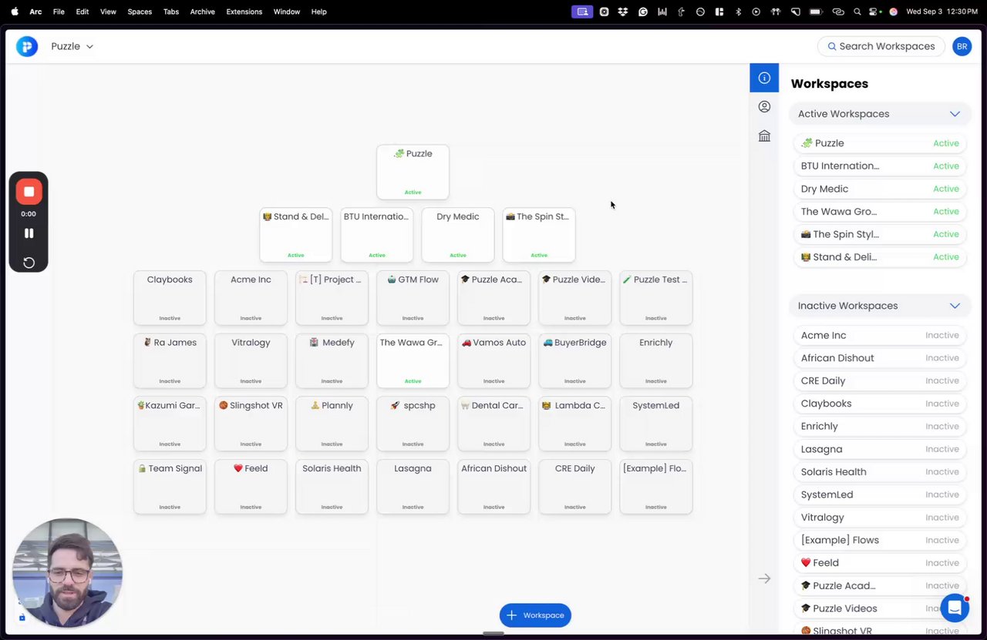Open the Archive menu
987x640 pixels.
tap(203, 12)
